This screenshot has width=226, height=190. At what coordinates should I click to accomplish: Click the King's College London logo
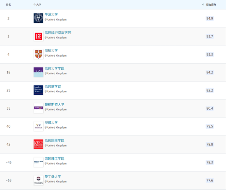(38, 144)
